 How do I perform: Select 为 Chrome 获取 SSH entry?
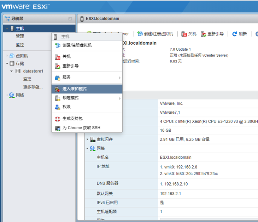87,128
